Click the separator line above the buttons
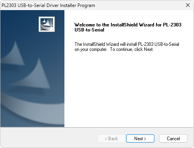 [x=97, y=127]
